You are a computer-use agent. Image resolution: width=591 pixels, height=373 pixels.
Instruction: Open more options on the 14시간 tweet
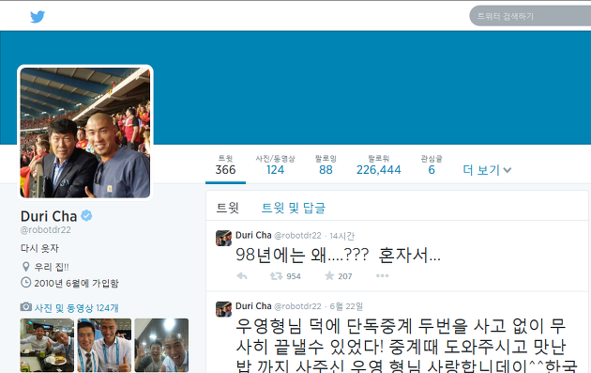382,276
